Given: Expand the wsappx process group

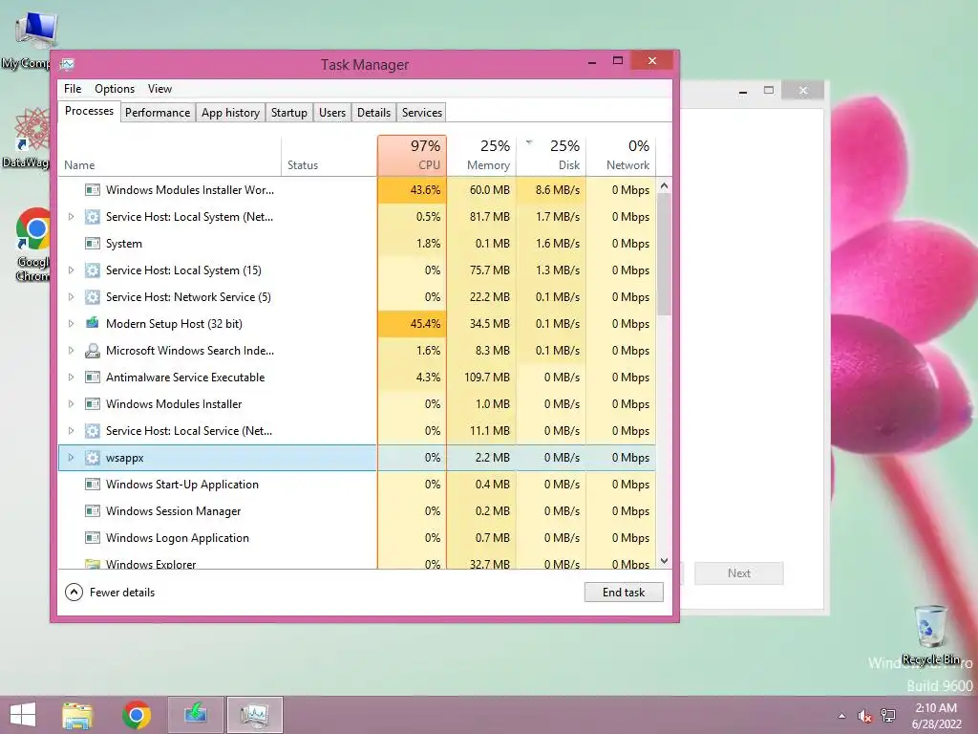Looking at the screenshot, I should (71, 458).
